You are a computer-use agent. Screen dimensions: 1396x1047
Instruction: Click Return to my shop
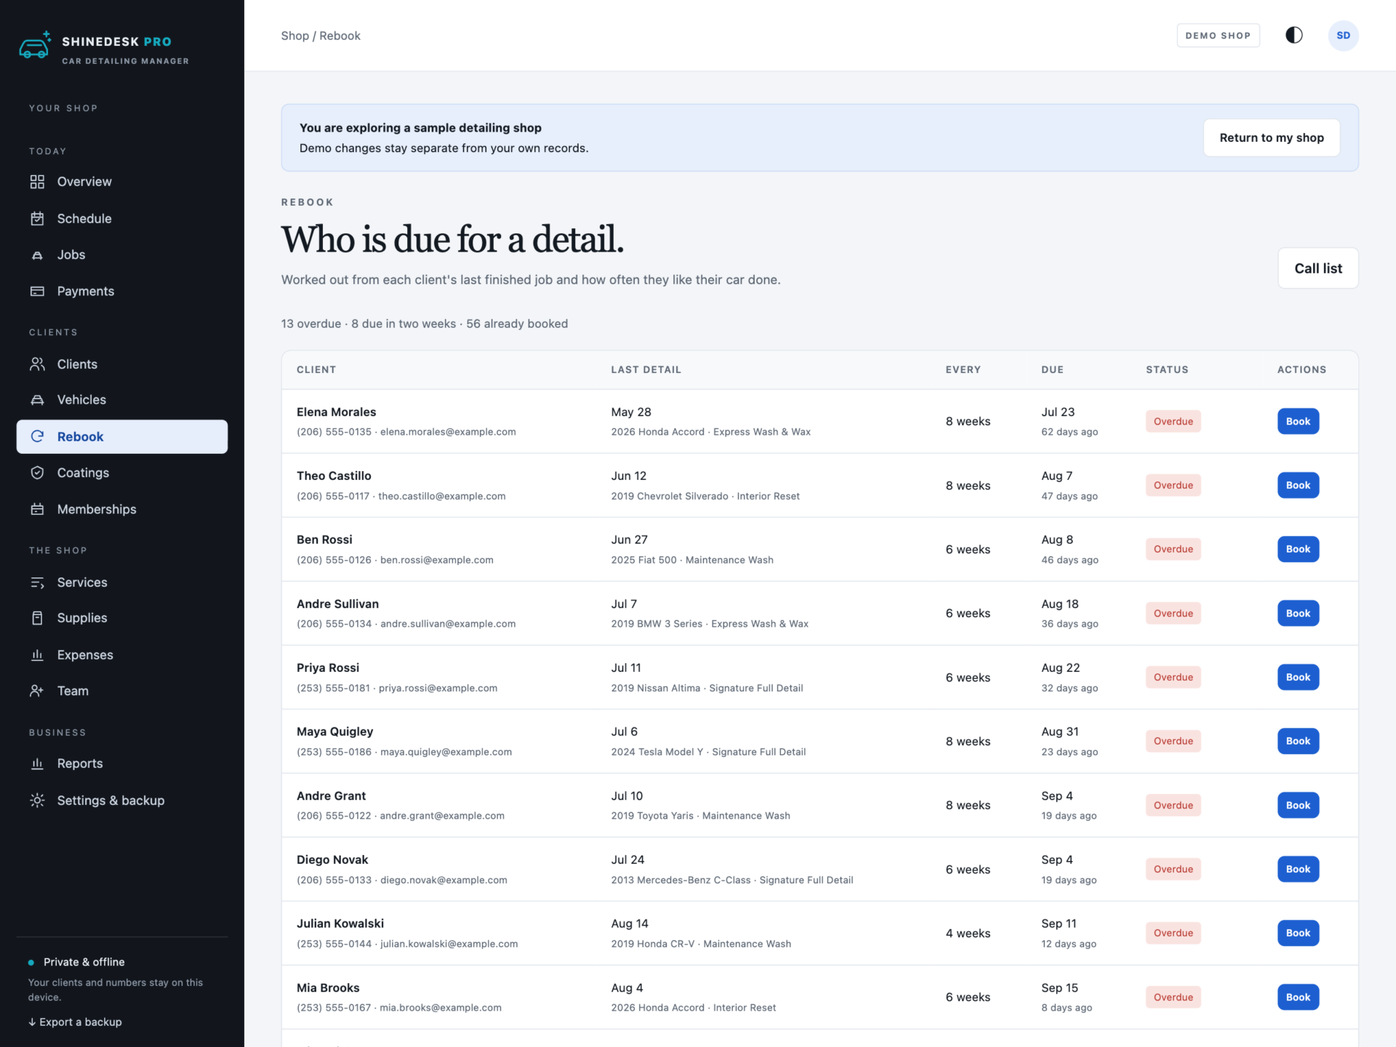coord(1272,137)
